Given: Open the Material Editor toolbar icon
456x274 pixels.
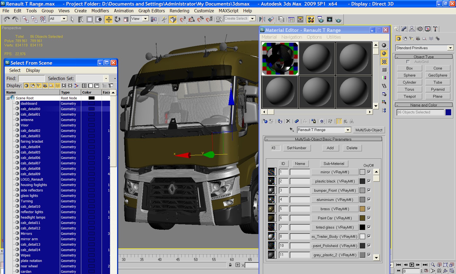Looking at the screenshot, I should (310, 19).
